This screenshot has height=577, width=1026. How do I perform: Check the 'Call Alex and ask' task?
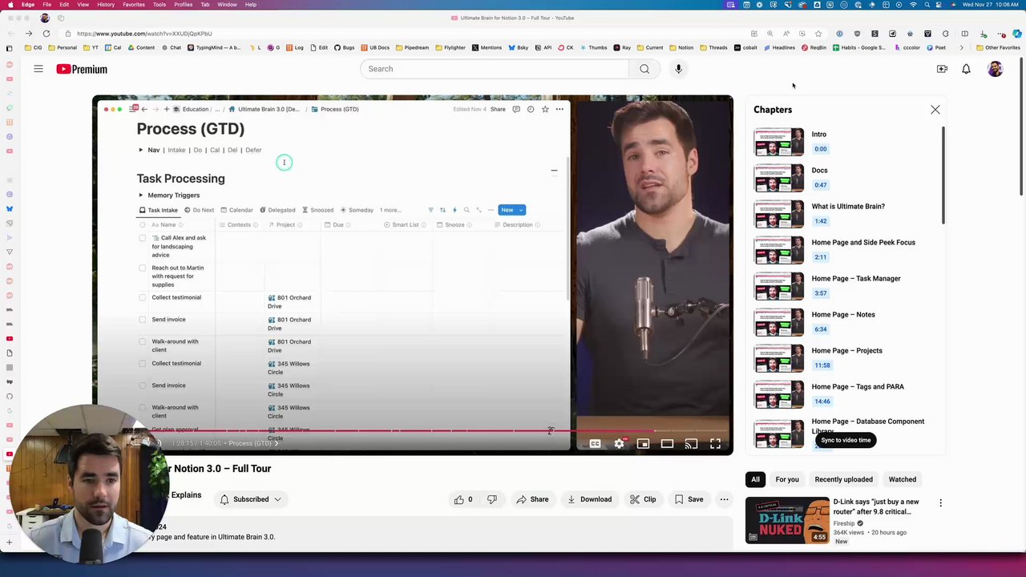click(x=143, y=238)
